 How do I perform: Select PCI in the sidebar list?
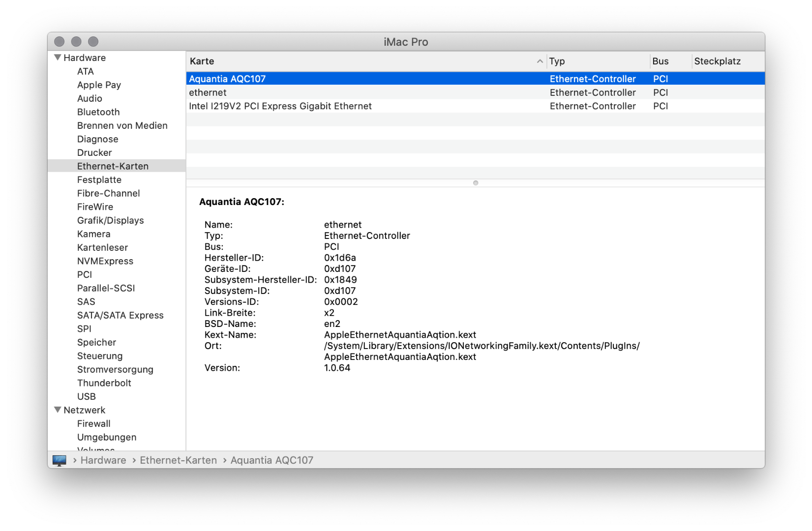[x=85, y=274]
